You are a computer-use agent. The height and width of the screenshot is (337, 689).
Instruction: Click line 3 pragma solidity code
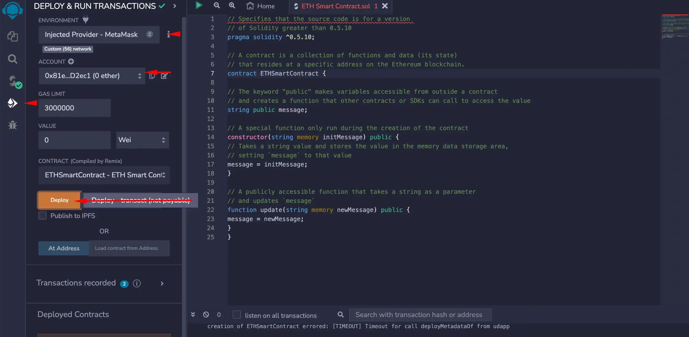pos(271,37)
